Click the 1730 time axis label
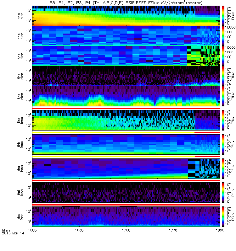236x251 pixels. [173, 230]
